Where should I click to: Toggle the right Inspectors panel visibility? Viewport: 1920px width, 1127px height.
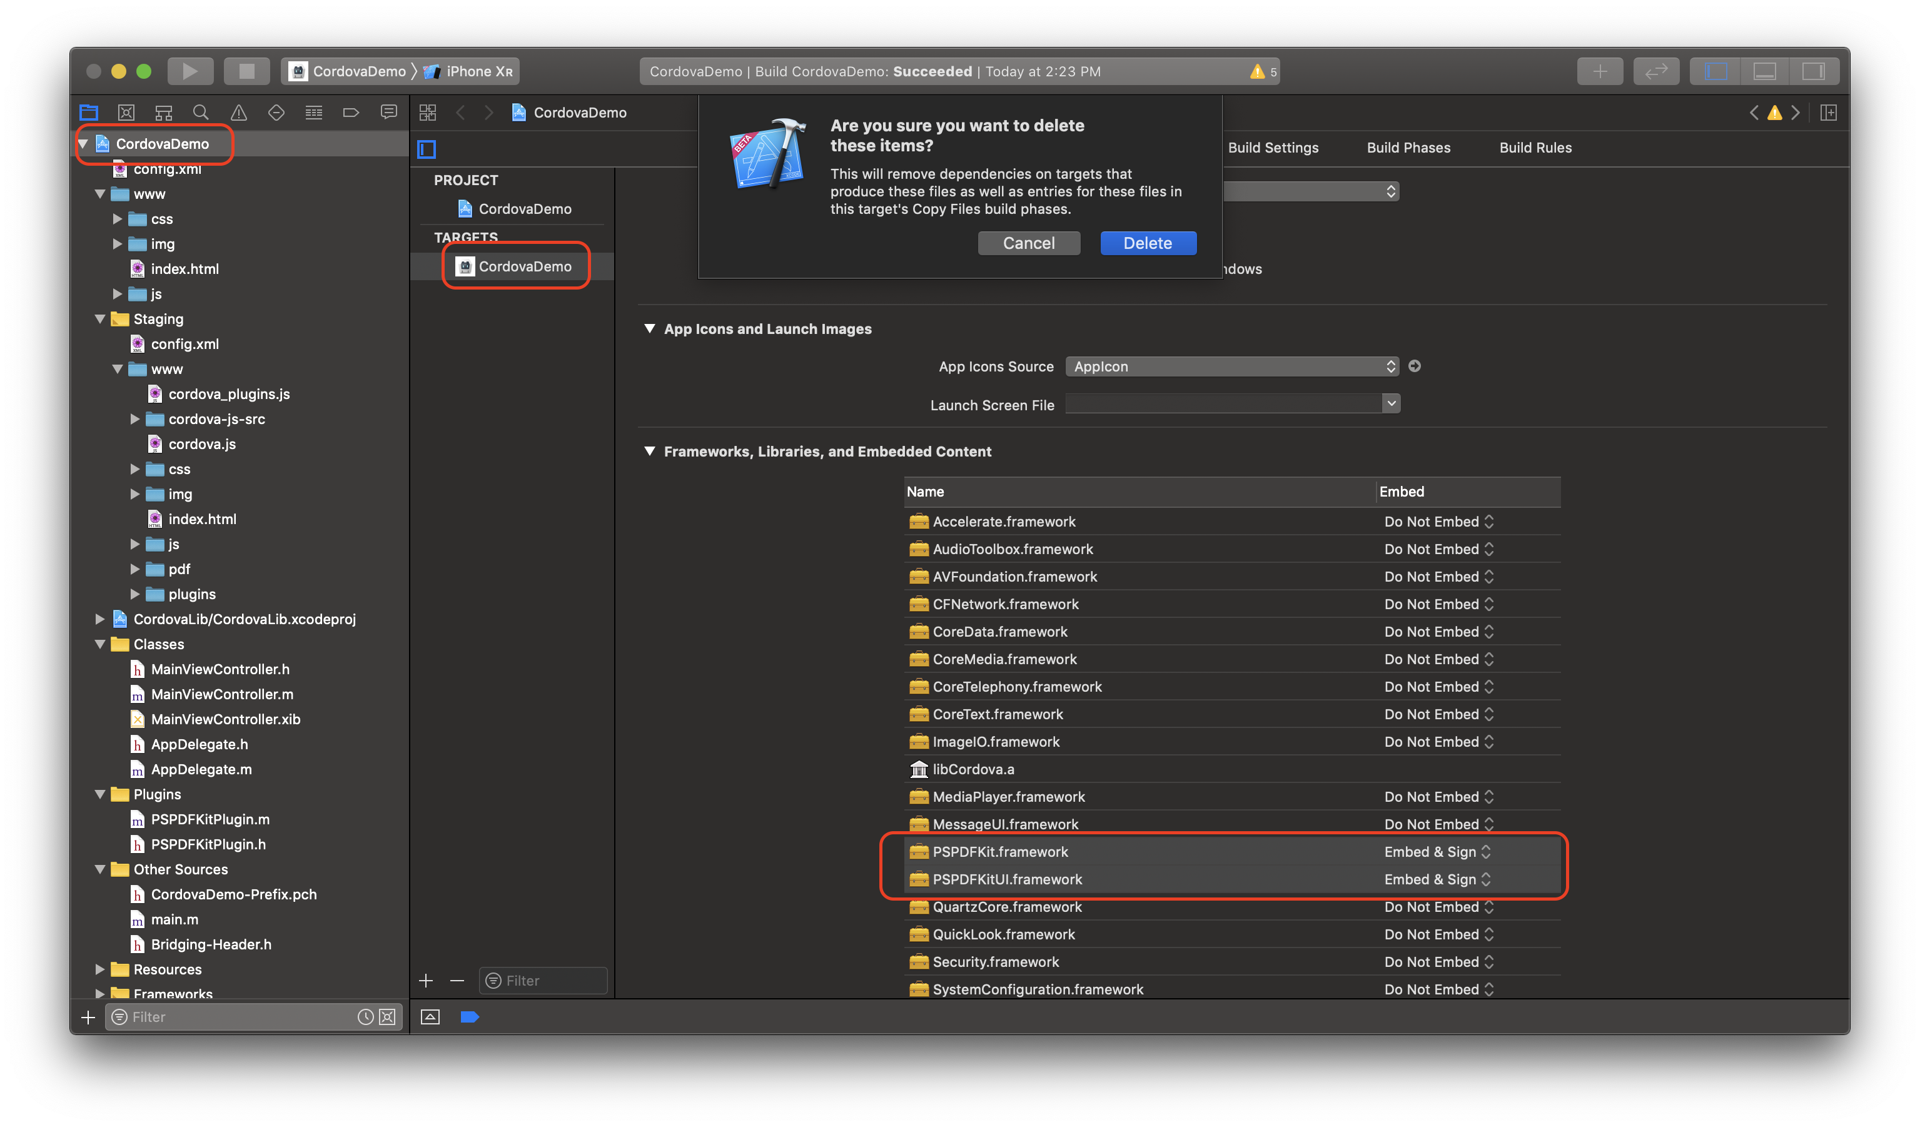coord(1812,71)
